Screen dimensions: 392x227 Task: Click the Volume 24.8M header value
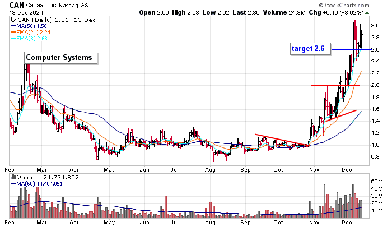[x=284, y=12]
